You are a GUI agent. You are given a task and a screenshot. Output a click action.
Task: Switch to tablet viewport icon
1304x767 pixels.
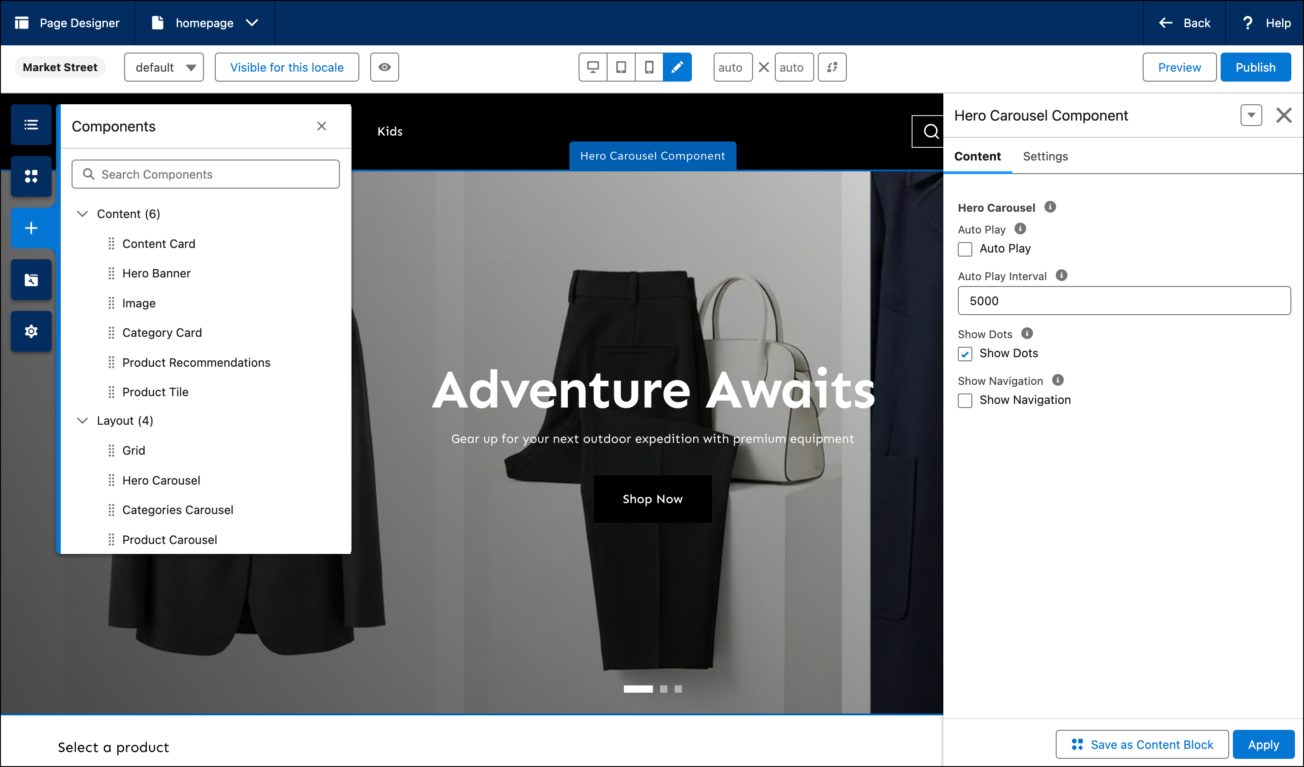[x=621, y=67]
